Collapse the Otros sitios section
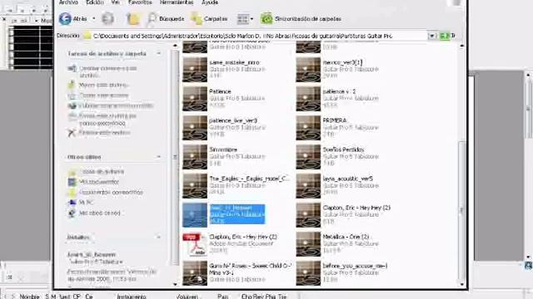The height and width of the screenshot is (299, 533). (159, 157)
